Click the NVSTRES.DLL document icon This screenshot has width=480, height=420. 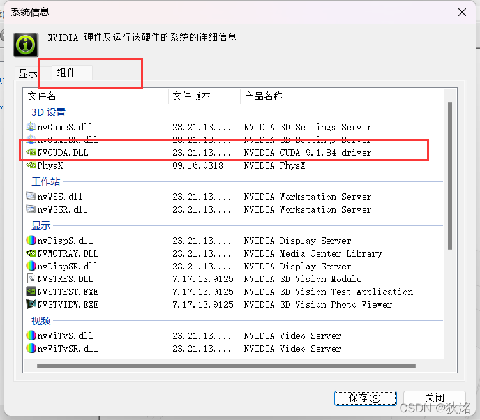[31, 278]
